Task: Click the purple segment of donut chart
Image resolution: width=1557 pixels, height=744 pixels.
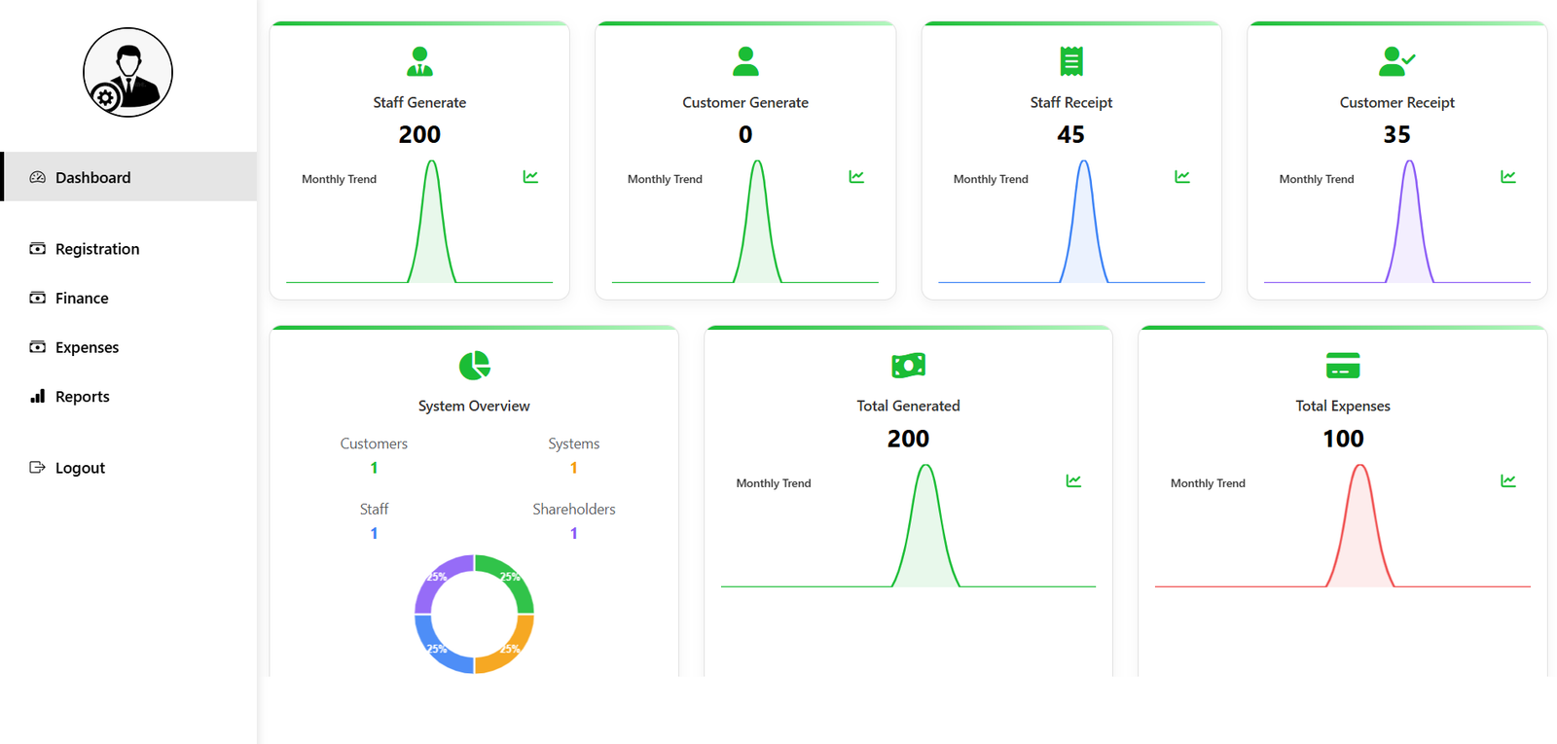Action: click(437, 580)
